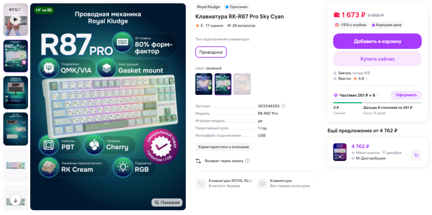Click the Оригинал verified badge
The width and height of the screenshot is (432, 215).
coord(236,7)
